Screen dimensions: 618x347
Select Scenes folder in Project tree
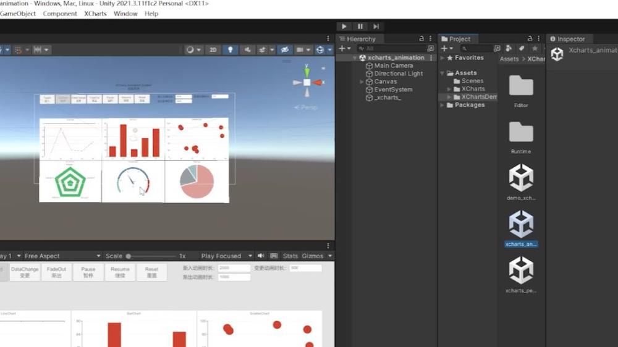tap(468, 81)
